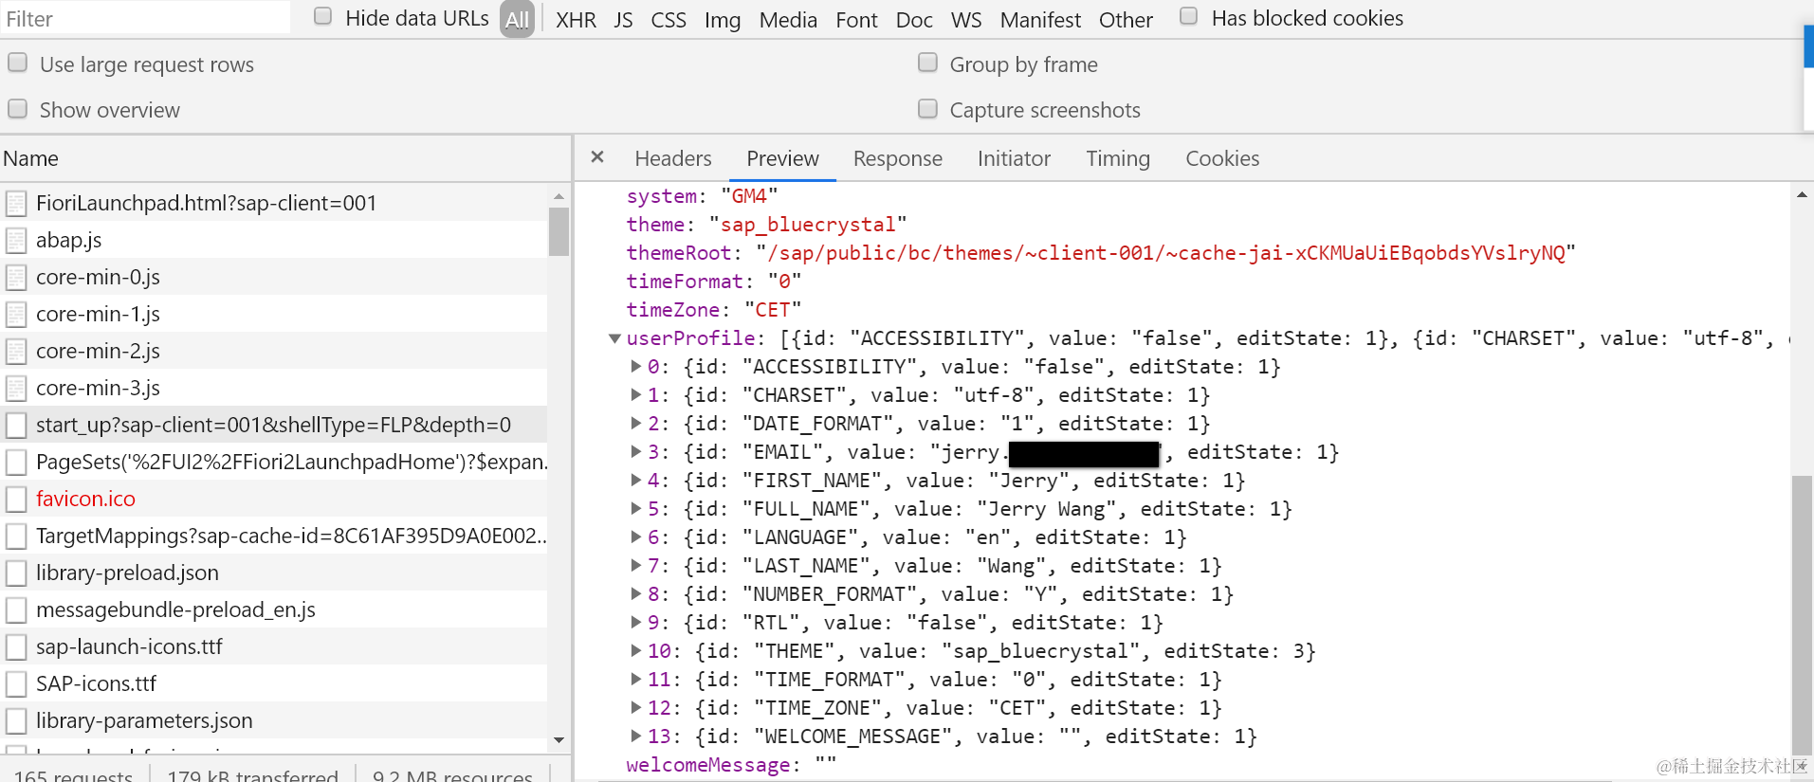The width and height of the screenshot is (1814, 782).
Task: Close the request details panel
Action: point(597,157)
